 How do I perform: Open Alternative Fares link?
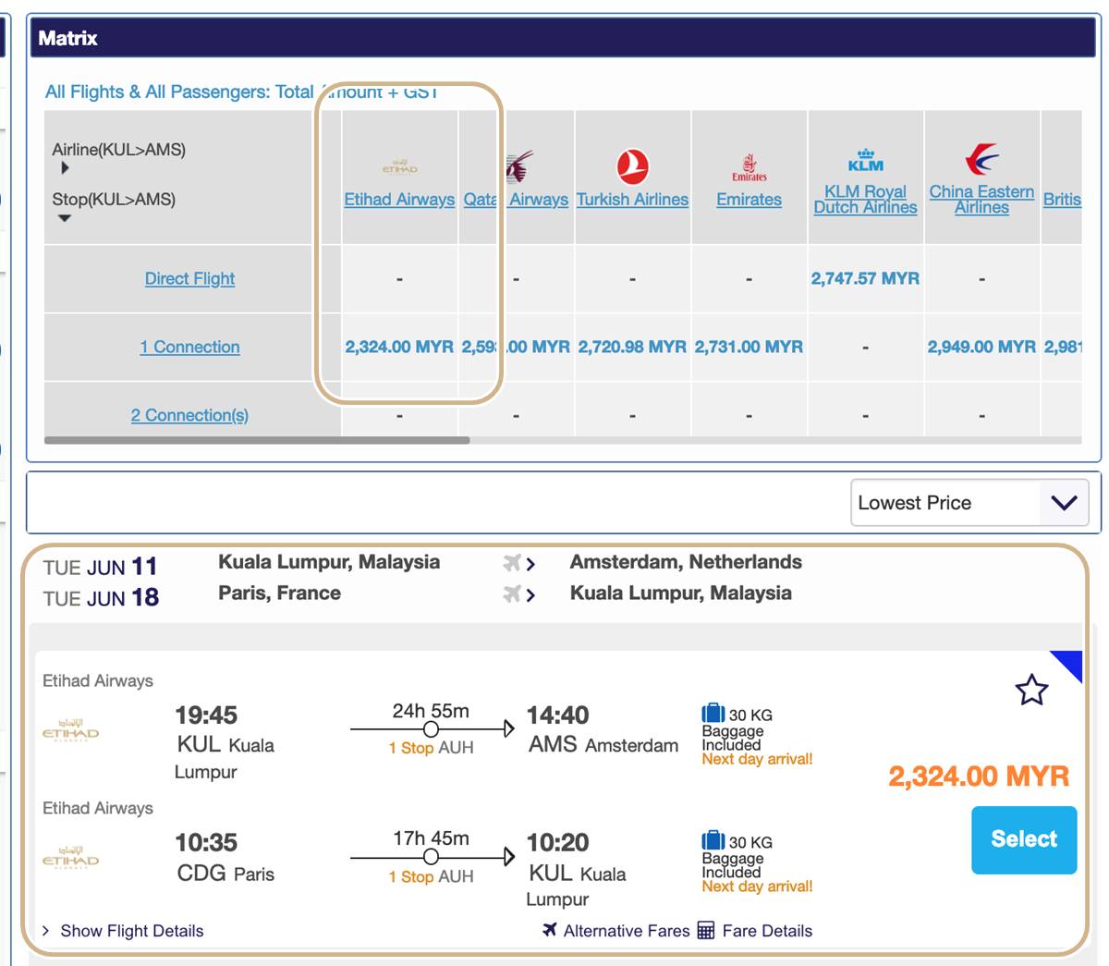point(627,931)
